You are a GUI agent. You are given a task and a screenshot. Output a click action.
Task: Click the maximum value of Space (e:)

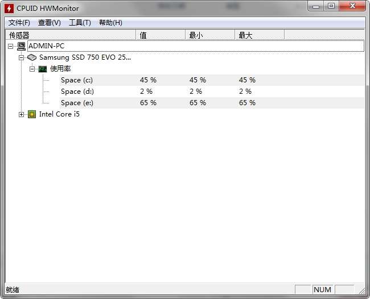pyautogui.click(x=247, y=103)
